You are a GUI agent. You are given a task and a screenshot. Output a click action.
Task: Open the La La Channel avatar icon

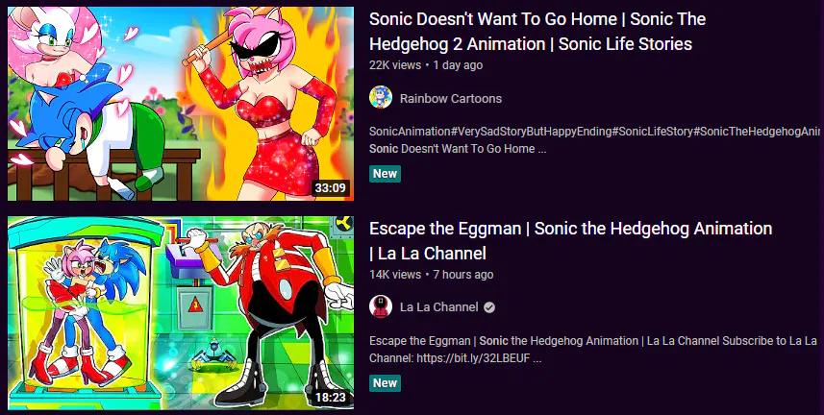coord(381,306)
